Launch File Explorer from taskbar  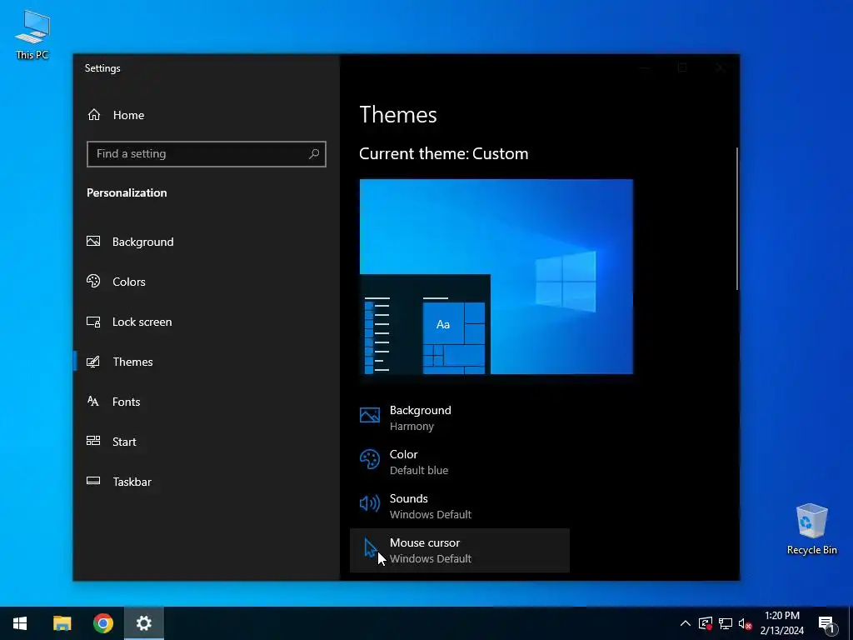click(62, 623)
